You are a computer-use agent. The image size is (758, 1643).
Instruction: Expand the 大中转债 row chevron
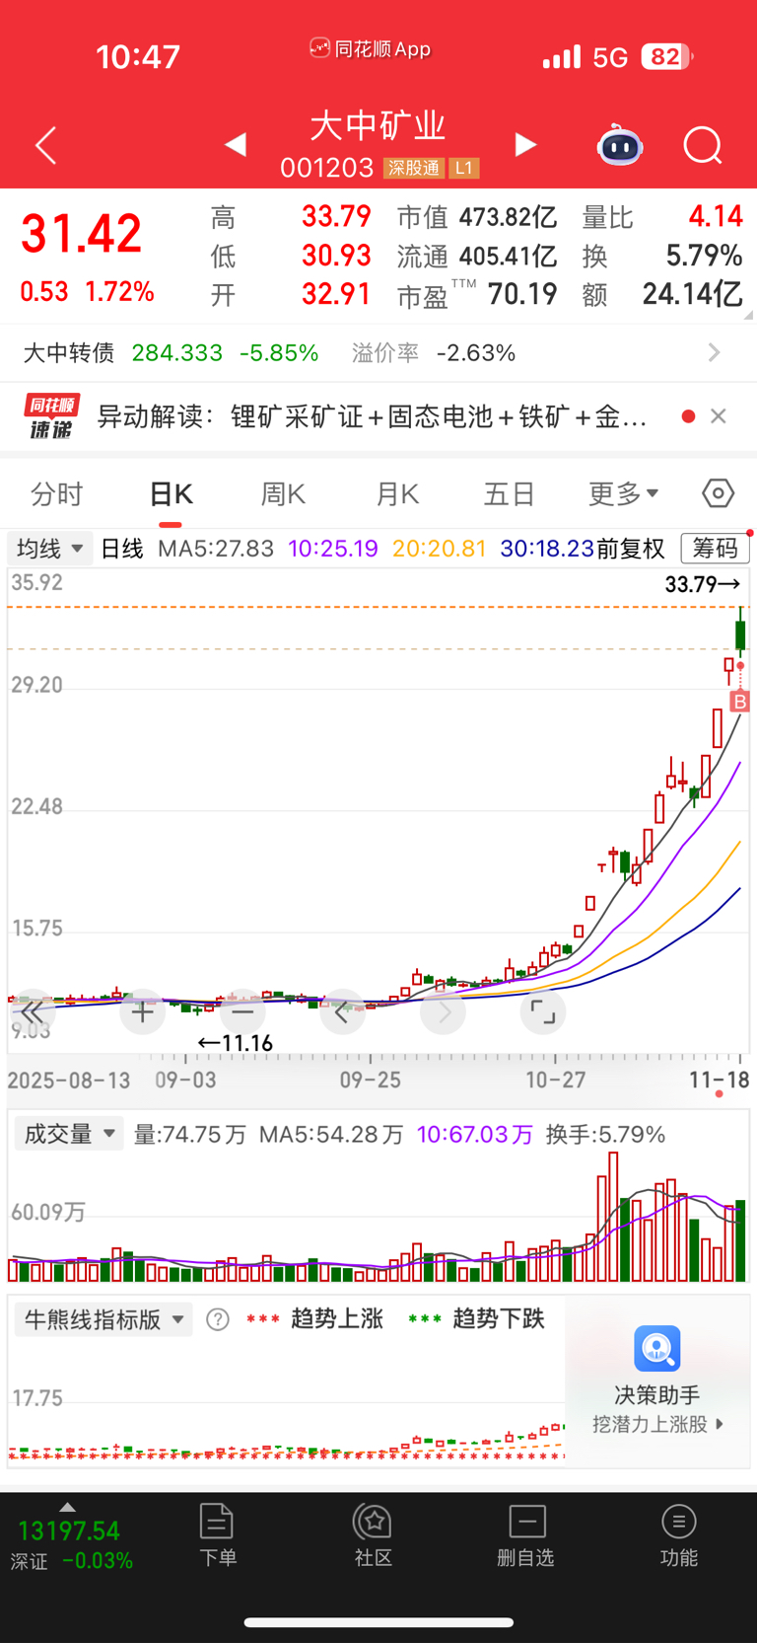715,352
